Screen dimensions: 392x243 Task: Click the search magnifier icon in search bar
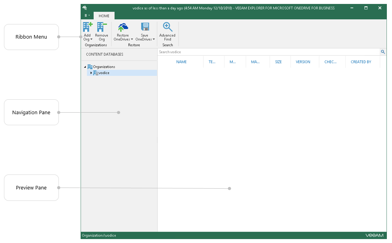[x=383, y=52]
